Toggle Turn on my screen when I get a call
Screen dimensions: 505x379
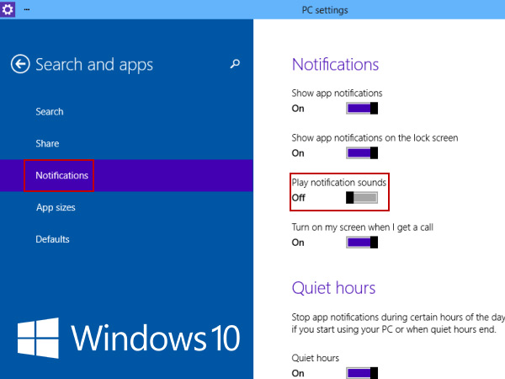tap(362, 243)
